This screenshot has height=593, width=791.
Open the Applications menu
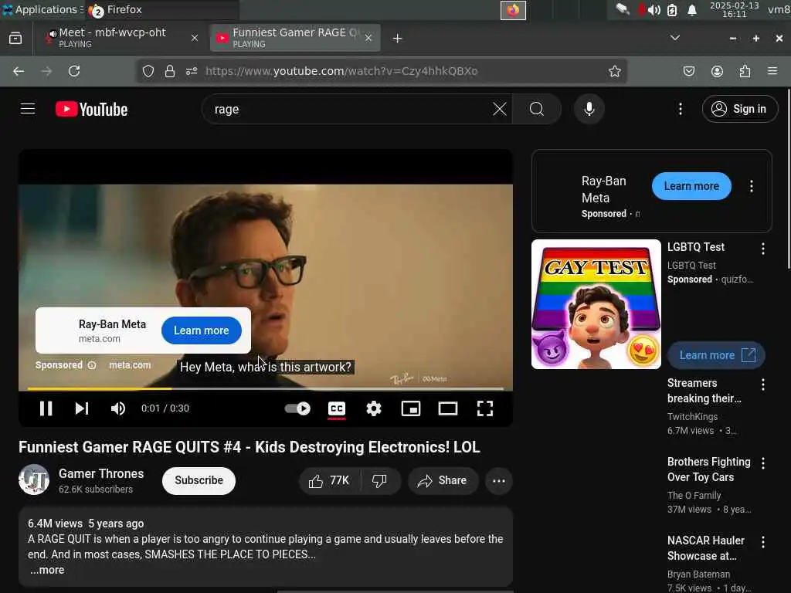[x=43, y=9]
